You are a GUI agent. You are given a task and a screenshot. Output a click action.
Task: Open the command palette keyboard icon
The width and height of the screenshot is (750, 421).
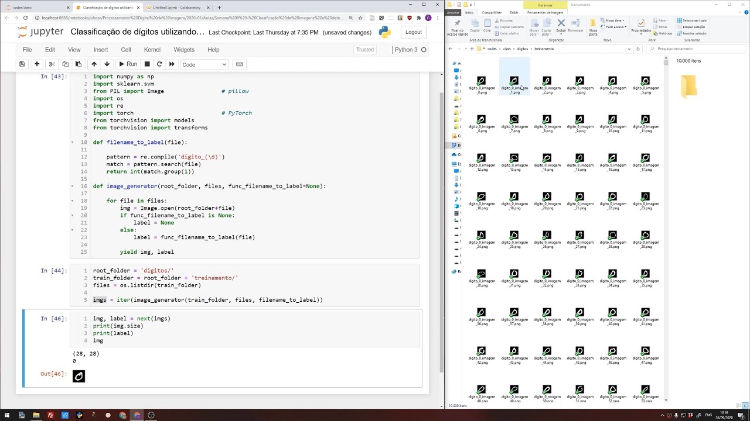(239, 64)
